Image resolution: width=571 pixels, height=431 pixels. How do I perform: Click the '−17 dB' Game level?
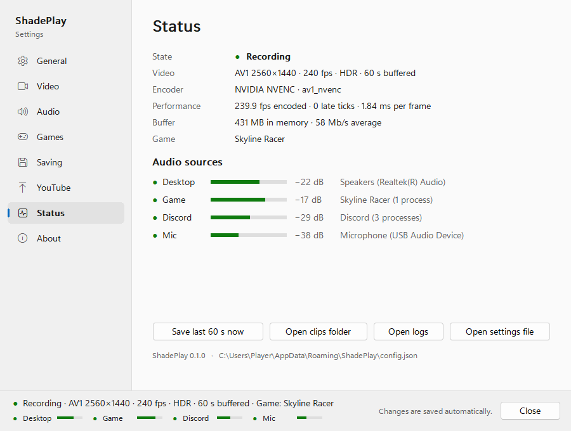(x=308, y=200)
